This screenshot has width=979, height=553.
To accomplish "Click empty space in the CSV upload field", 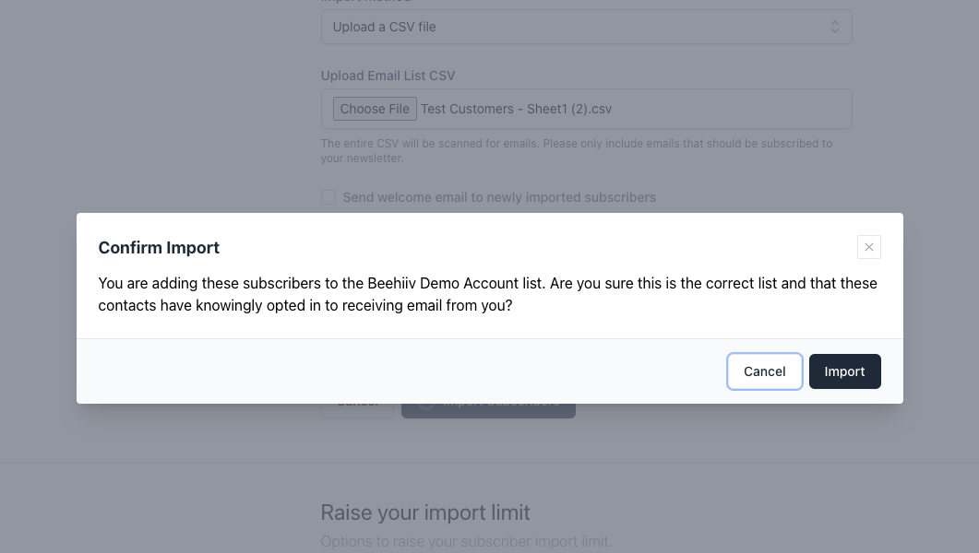I will coord(738,109).
